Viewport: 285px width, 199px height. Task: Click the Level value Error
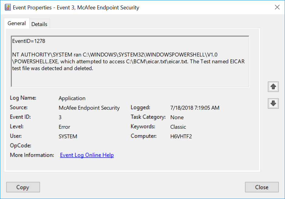[x=64, y=127]
